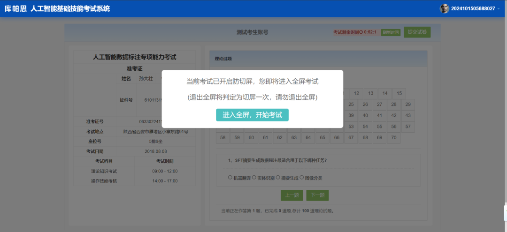This screenshot has height=232, width=507.
Task: Jump to question number 60
Action: click(251, 138)
